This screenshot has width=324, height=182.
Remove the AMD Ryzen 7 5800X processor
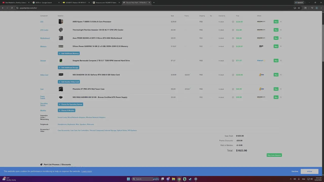281,22
